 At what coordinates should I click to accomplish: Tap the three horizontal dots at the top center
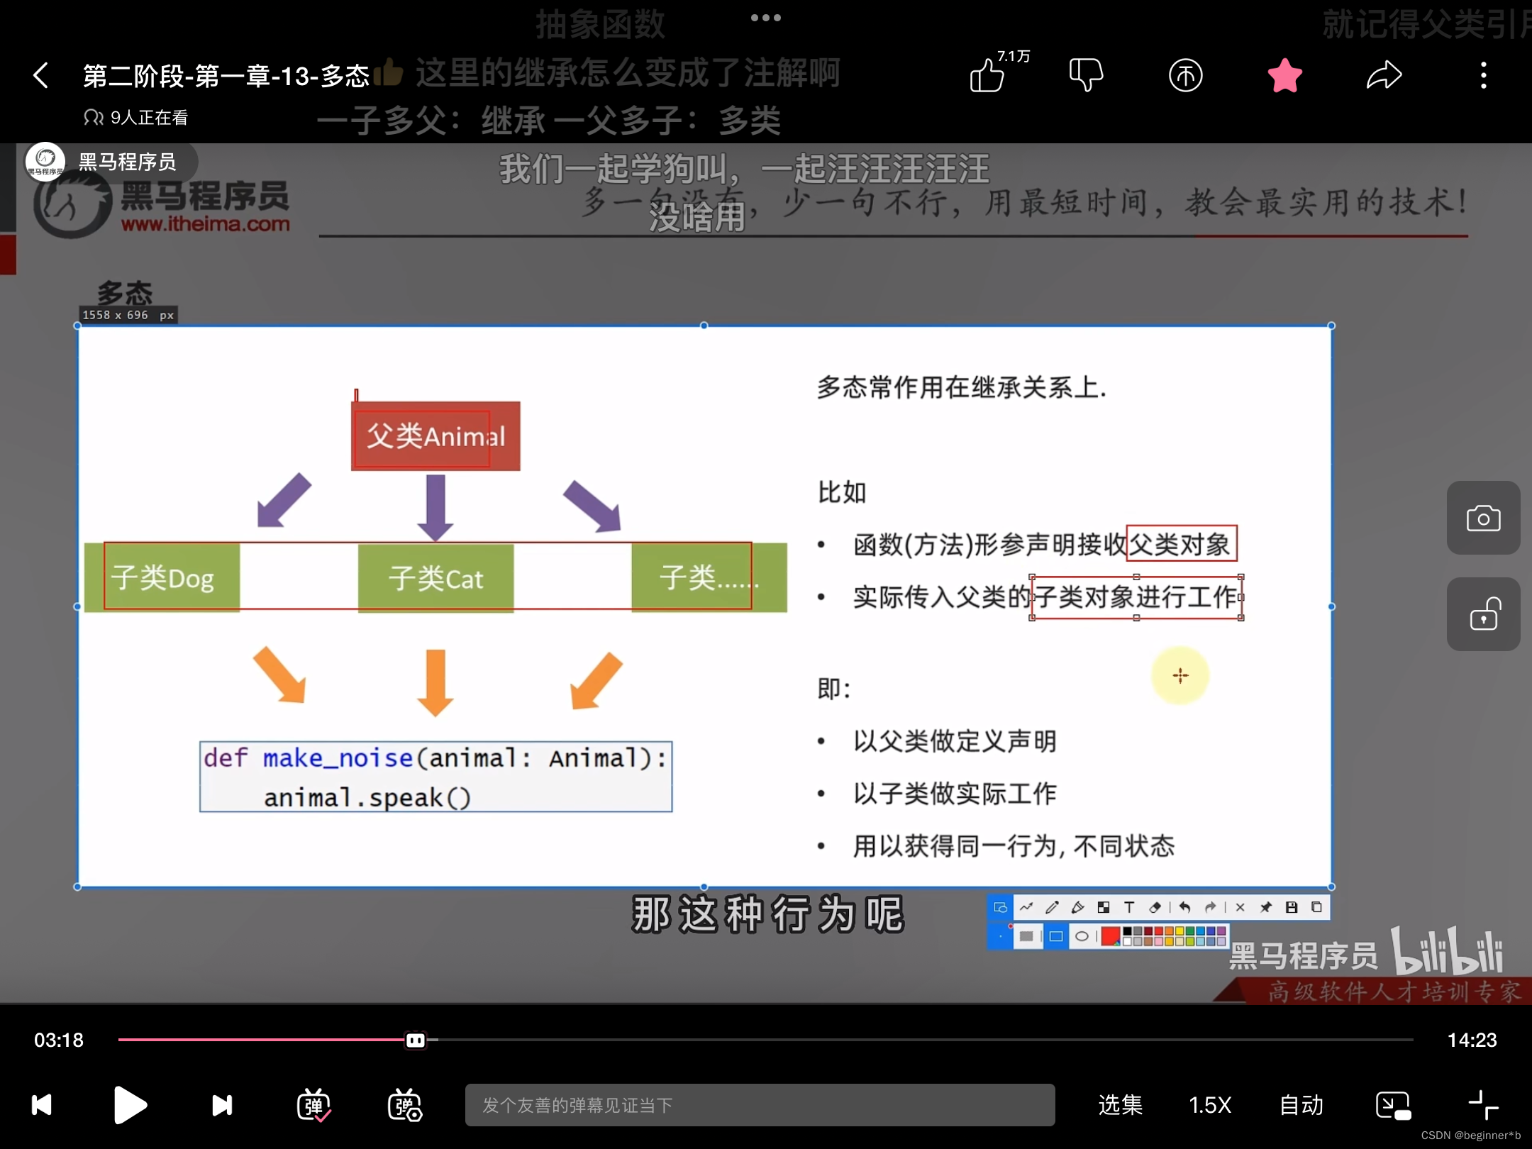coord(766,18)
